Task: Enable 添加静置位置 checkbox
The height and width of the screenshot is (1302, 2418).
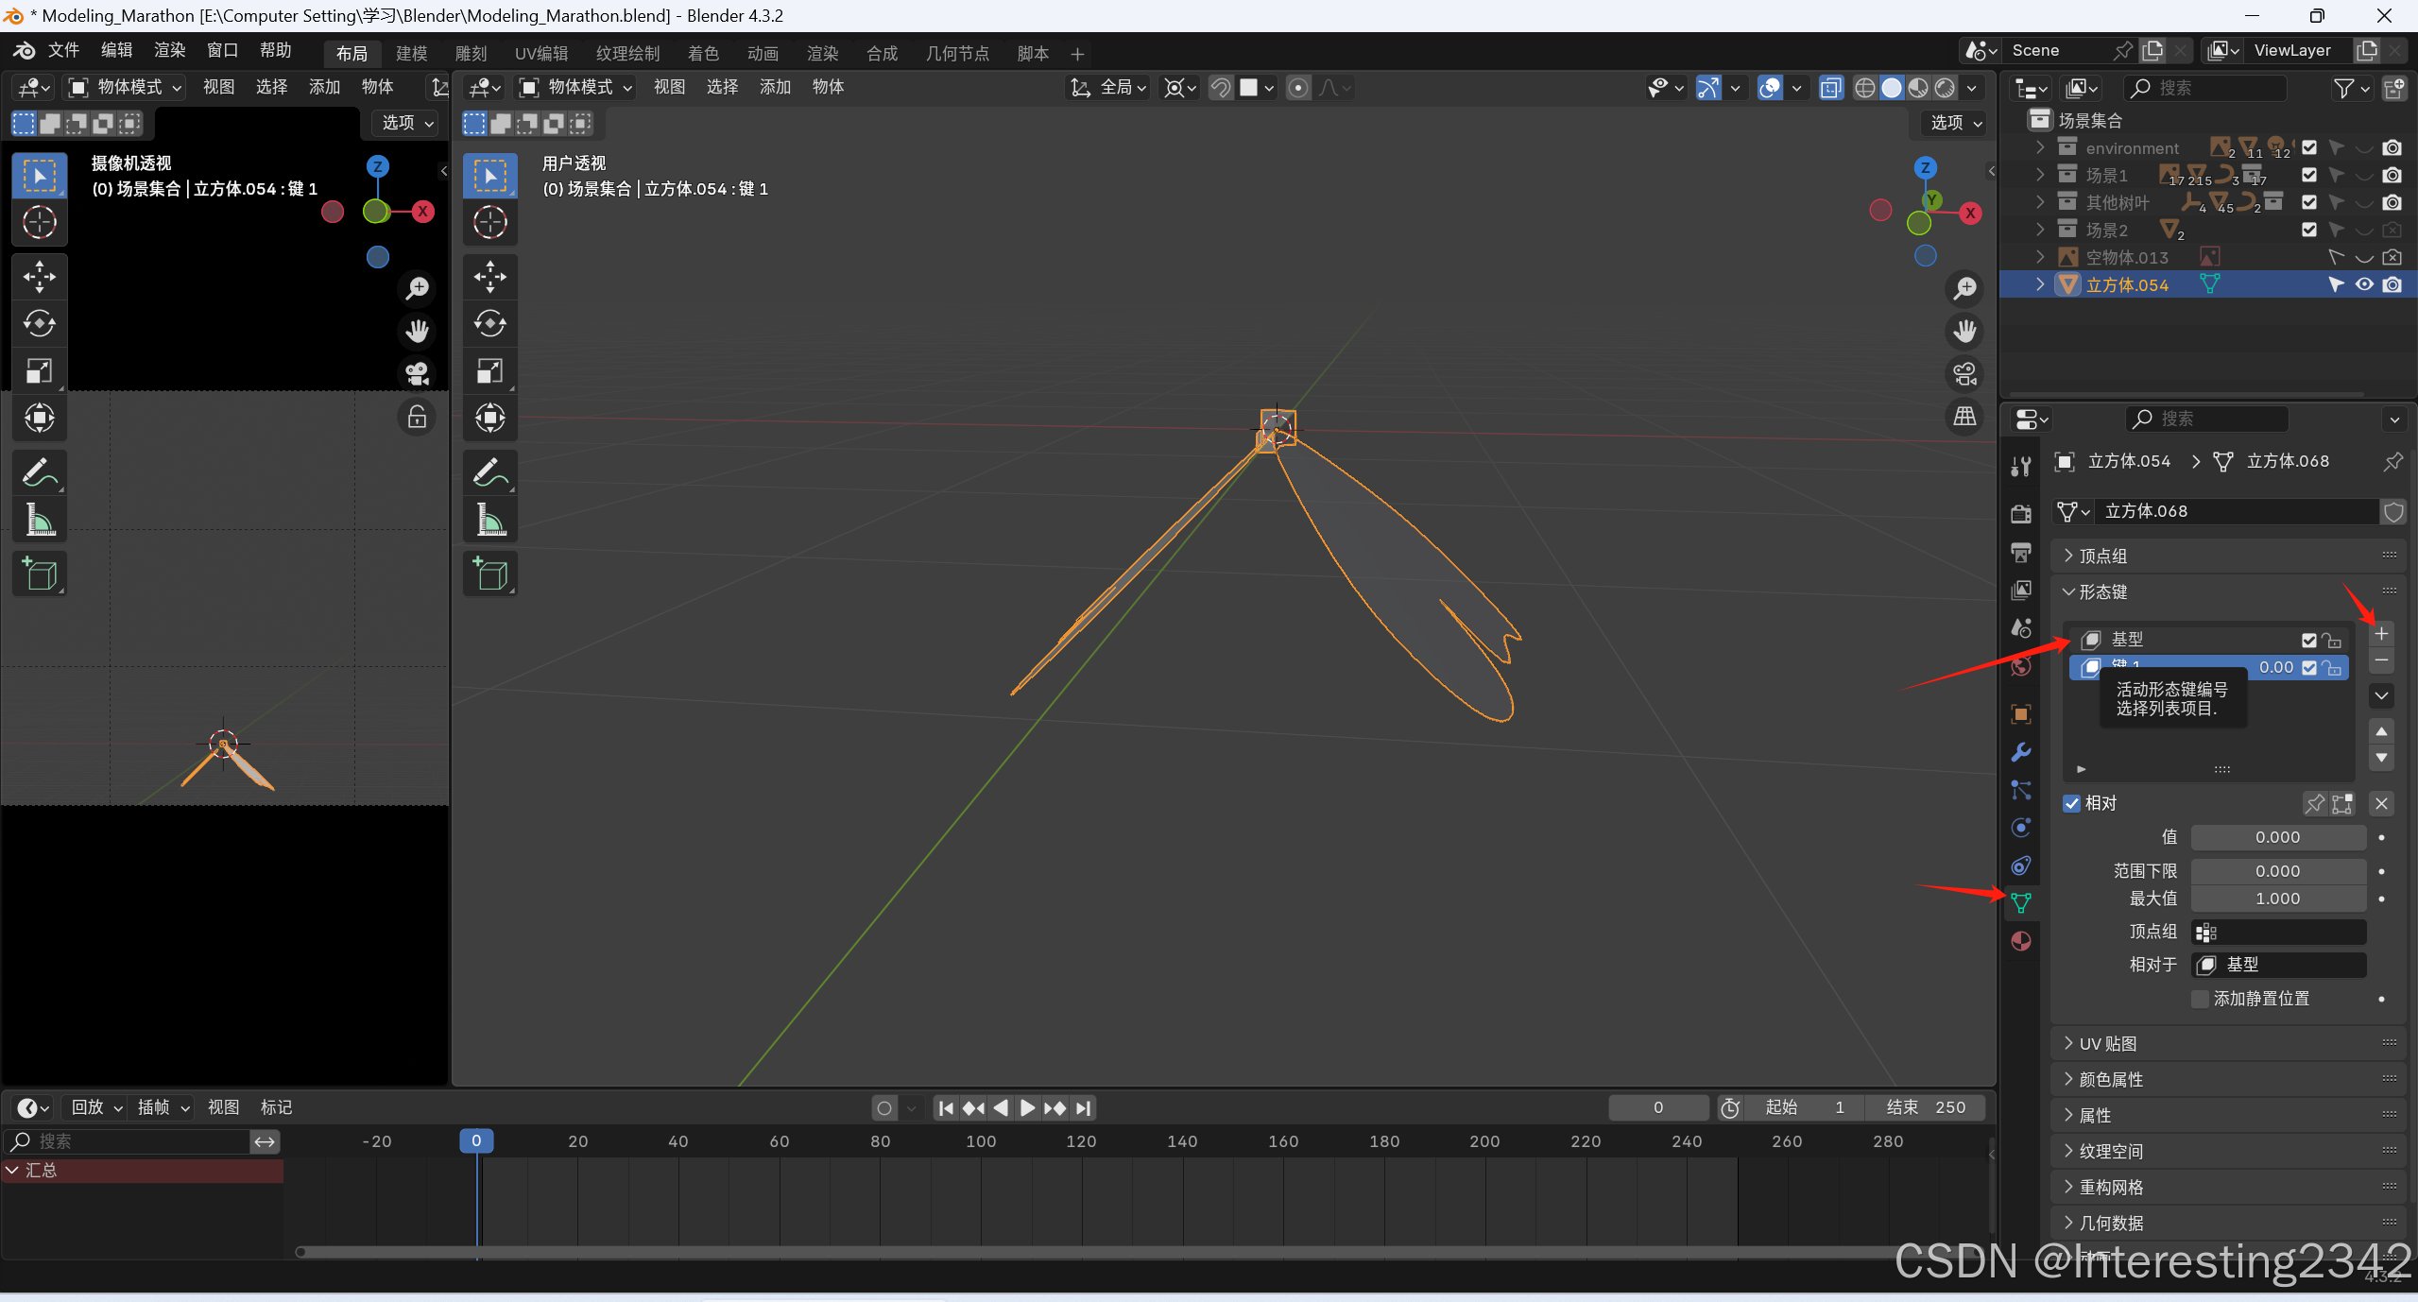Action: click(x=2200, y=999)
